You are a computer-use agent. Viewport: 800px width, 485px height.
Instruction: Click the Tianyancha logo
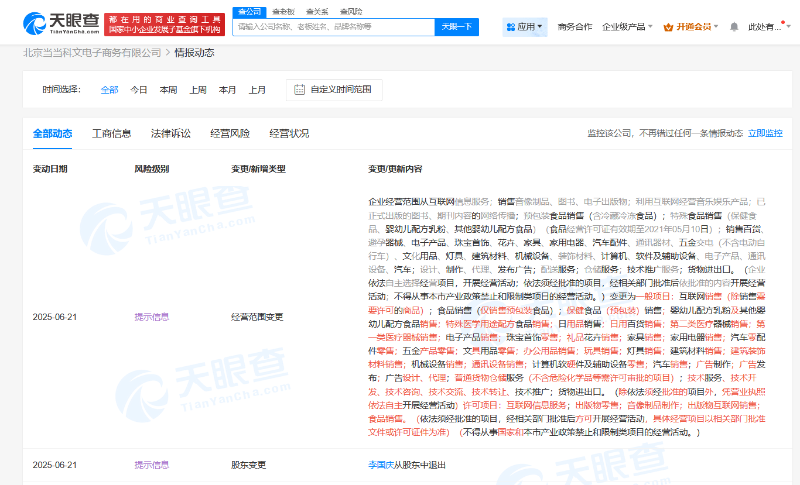[x=61, y=23]
